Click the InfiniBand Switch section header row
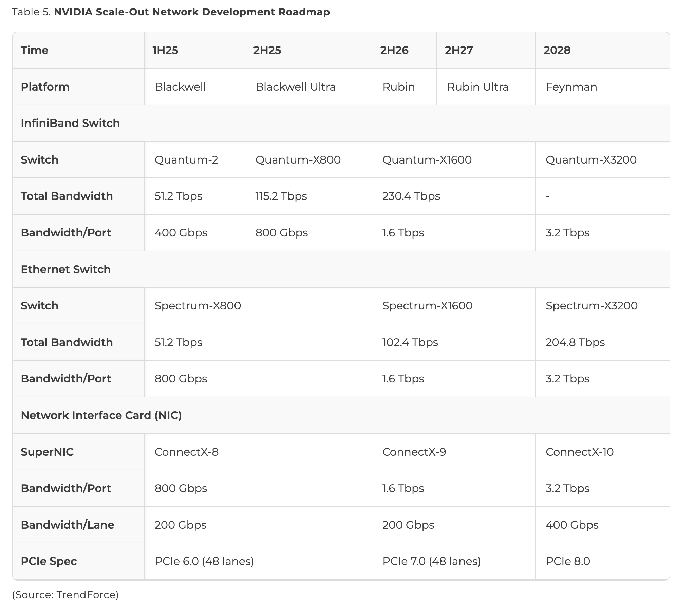This screenshot has width=695, height=606. click(70, 123)
